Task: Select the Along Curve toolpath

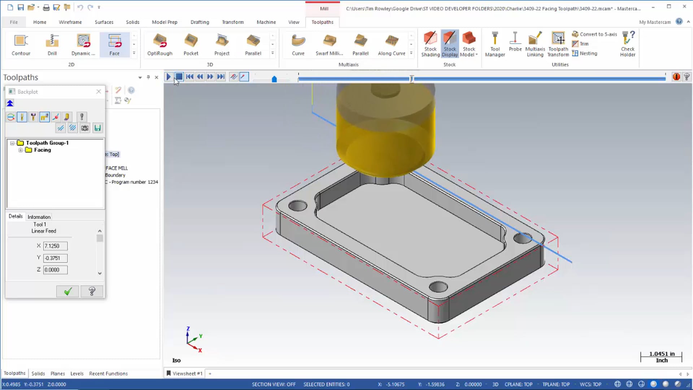Action: 392,45
